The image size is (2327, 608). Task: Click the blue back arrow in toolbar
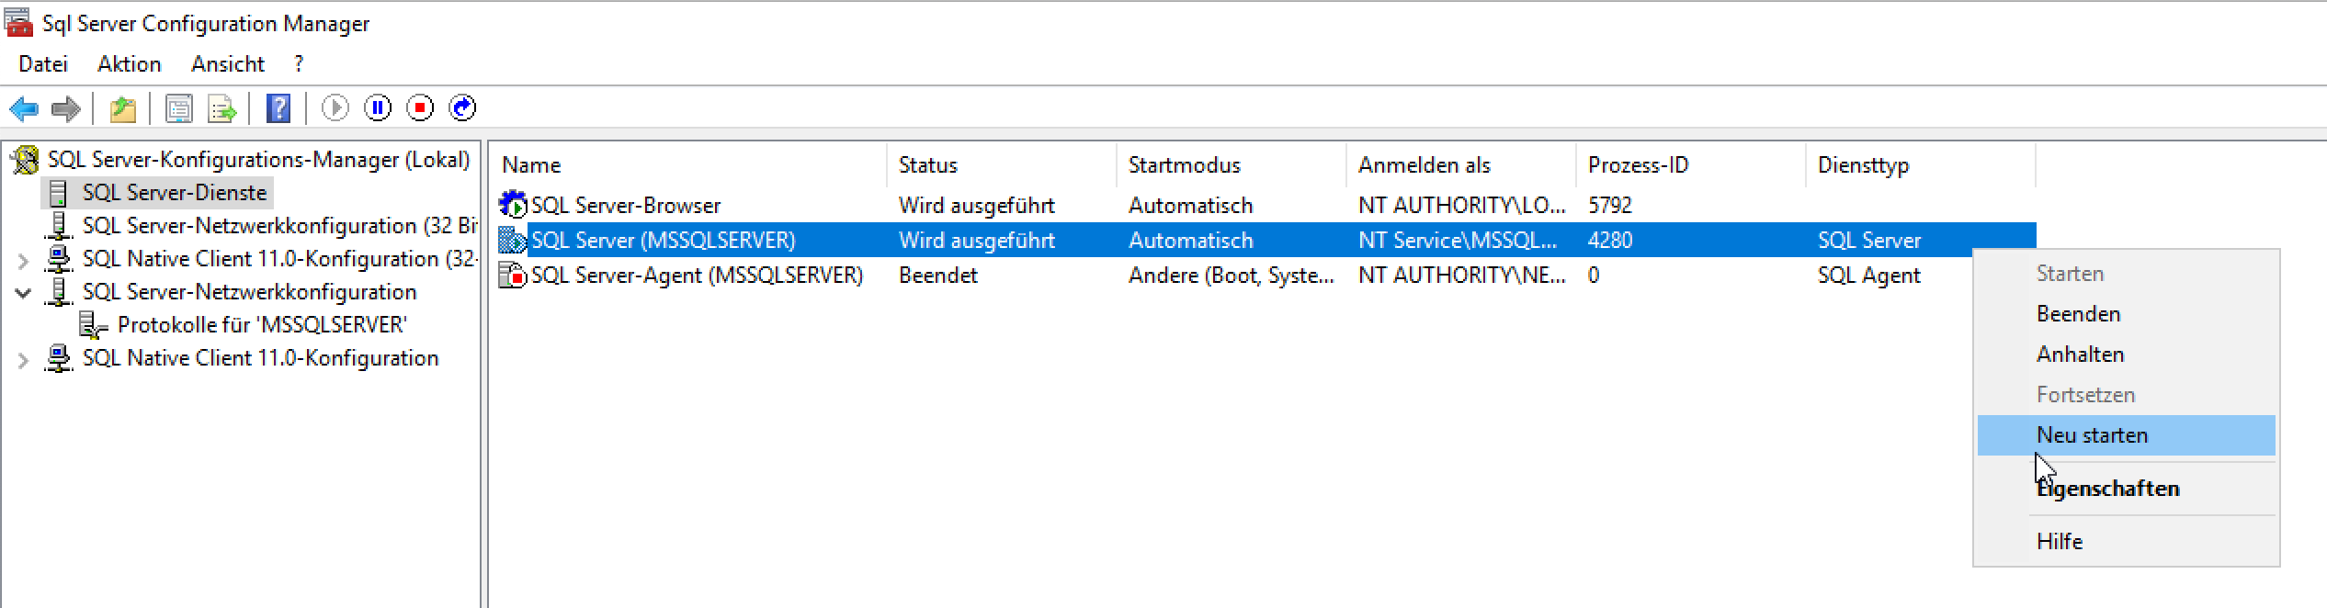[24, 109]
